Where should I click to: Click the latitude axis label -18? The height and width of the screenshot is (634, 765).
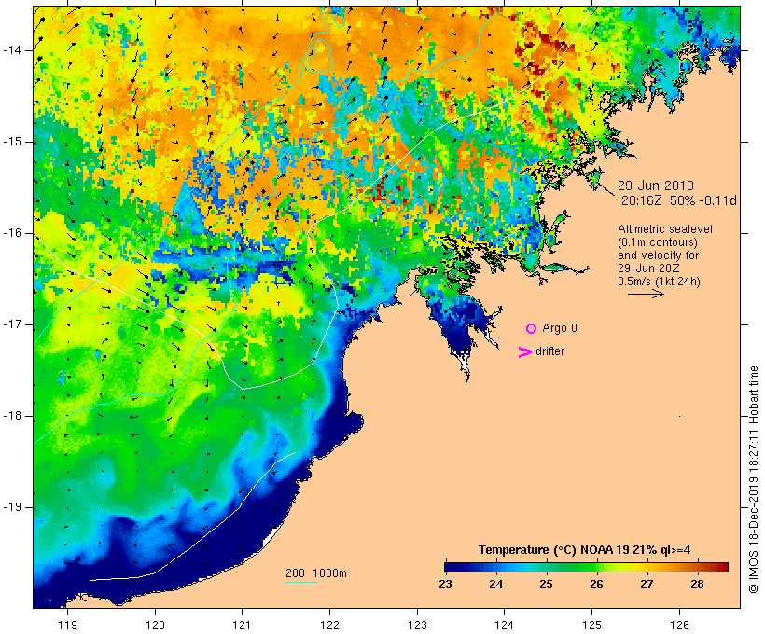[x=12, y=416]
